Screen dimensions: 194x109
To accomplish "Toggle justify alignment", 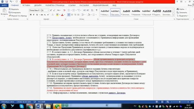I will [78, 15].
